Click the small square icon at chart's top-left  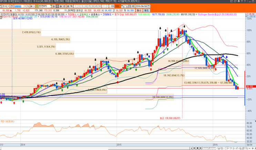1,18
